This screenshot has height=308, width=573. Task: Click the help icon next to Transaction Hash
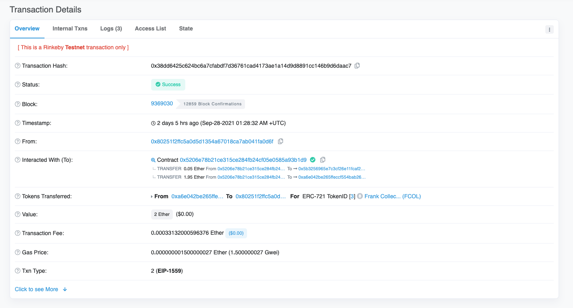coord(18,66)
